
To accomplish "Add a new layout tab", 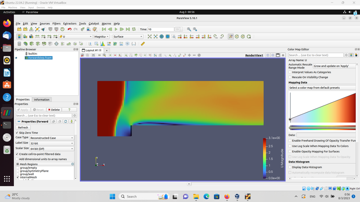I will [107, 50].
